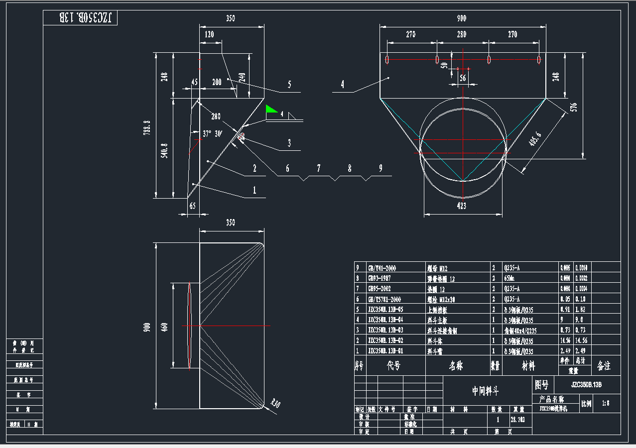
Task: Select balloon number 1 leader label
Action: tap(254, 190)
